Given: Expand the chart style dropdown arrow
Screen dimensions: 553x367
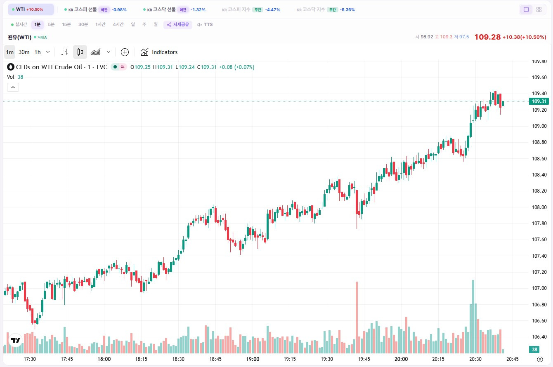Looking at the screenshot, I should [x=109, y=52].
